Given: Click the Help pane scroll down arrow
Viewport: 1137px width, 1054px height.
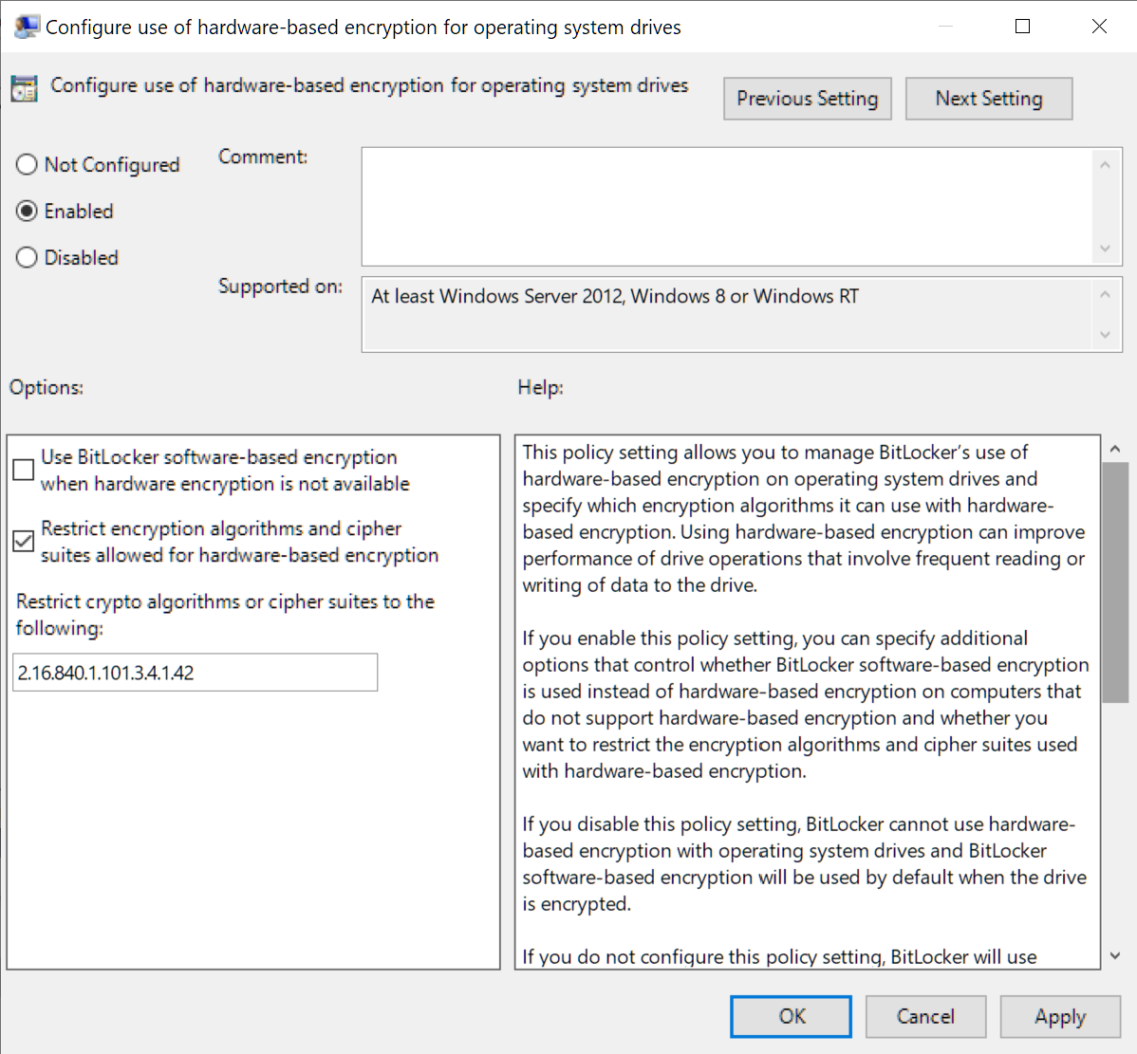Looking at the screenshot, I should pos(1115,955).
